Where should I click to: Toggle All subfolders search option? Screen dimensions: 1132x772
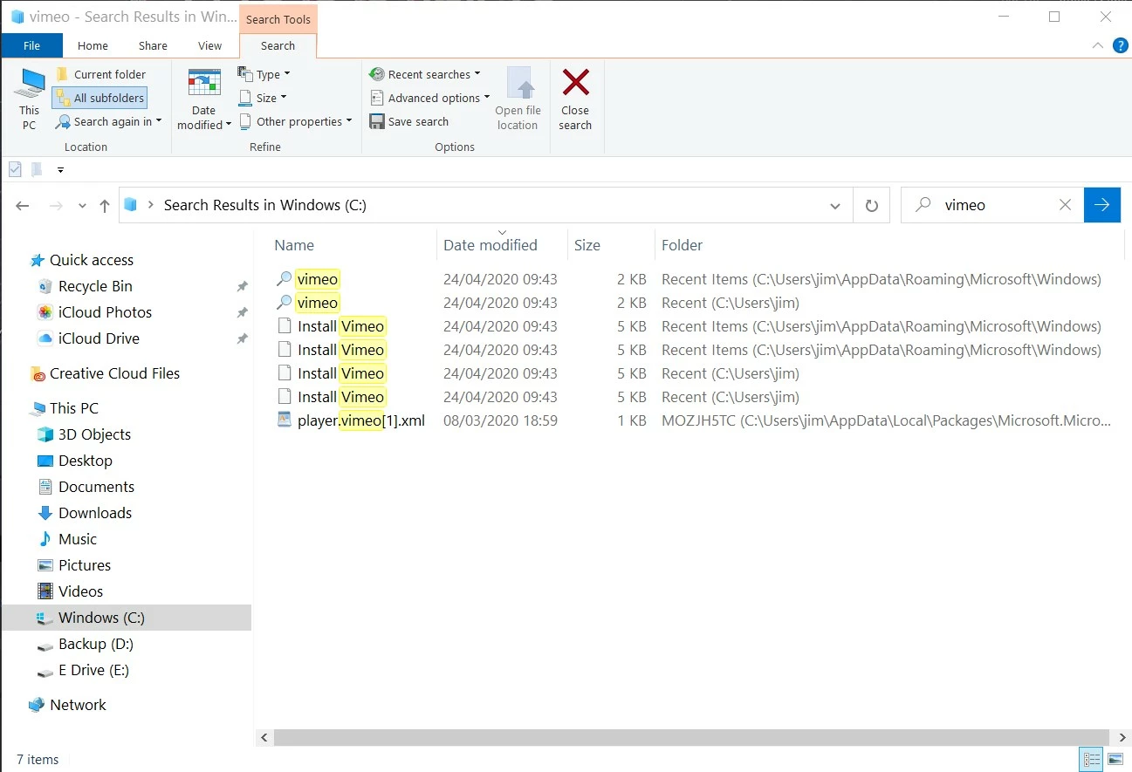coord(99,98)
